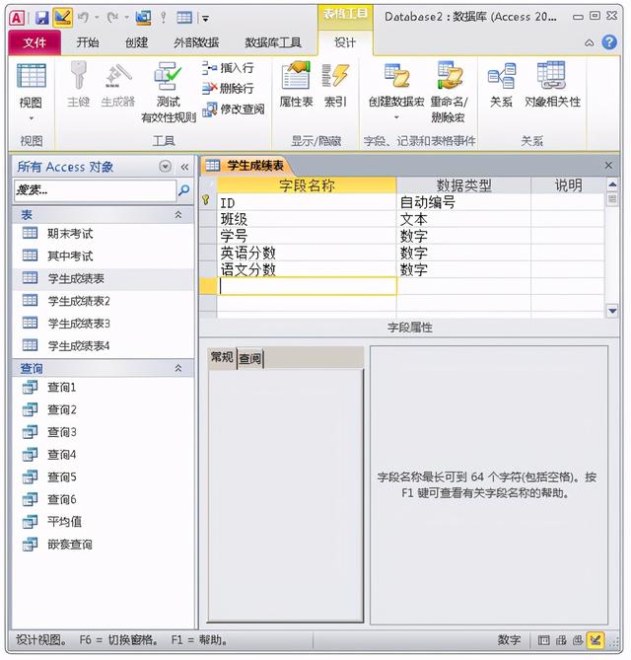This screenshot has width=631, height=660.
Task: Click the datasheet view icon in quick access toolbar
Action: [x=184, y=18]
